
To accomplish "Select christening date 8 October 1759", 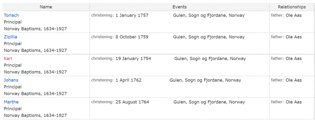I will (x=132, y=37).
